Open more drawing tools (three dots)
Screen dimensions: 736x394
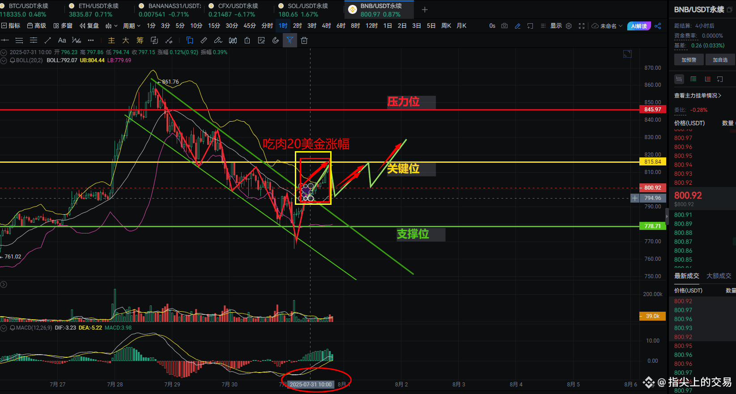91,40
